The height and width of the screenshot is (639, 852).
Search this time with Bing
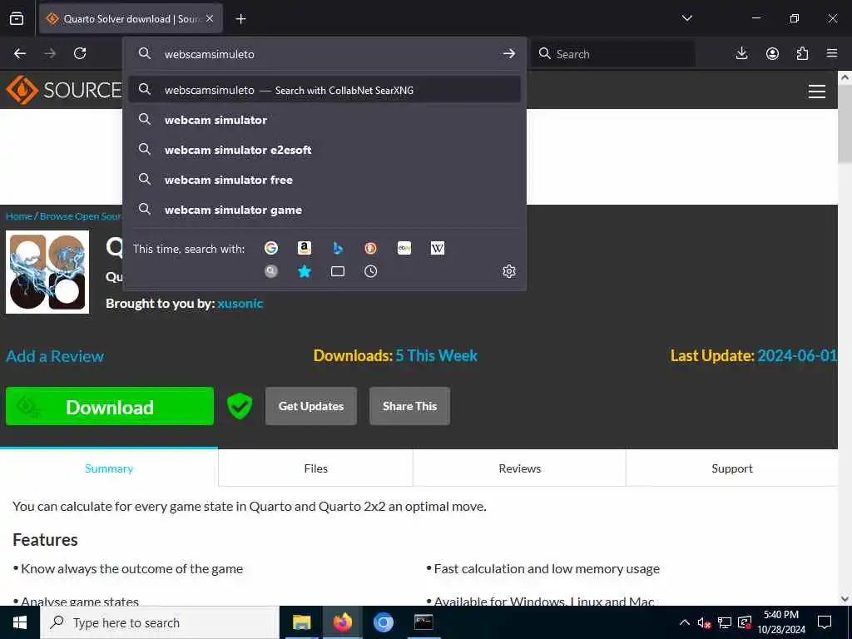point(338,248)
